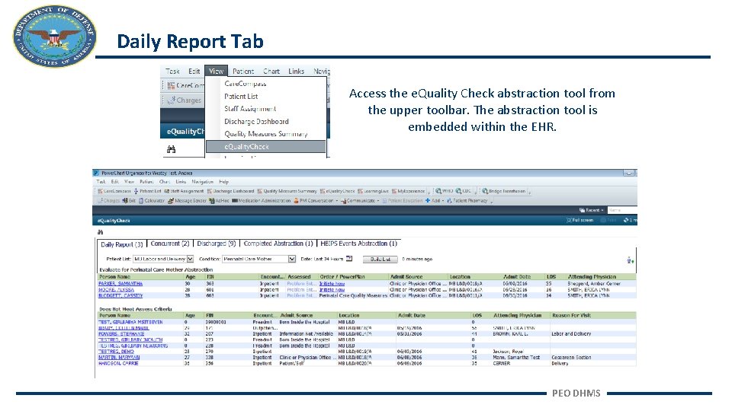Click Reason For Visit column header
This screenshot has width=732, height=411.
click(571, 315)
